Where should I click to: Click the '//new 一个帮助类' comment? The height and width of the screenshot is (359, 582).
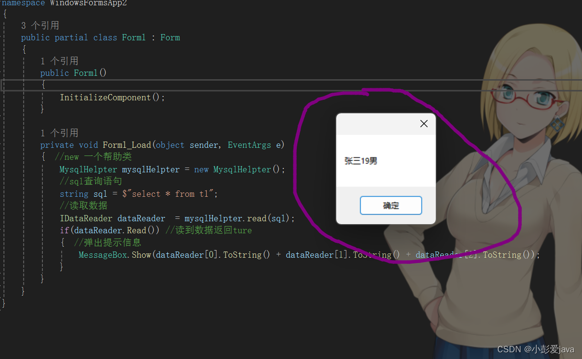93,157
